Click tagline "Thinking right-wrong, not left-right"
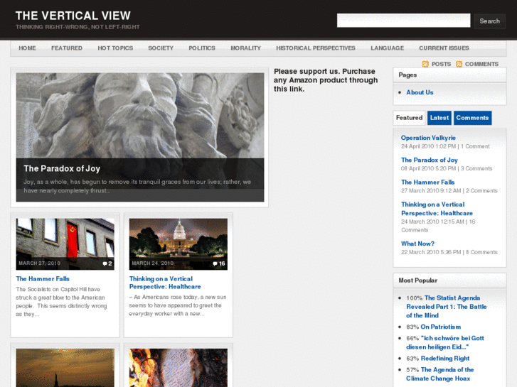Image resolution: width=517 pixels, height=387 pixels. [78, 27]
